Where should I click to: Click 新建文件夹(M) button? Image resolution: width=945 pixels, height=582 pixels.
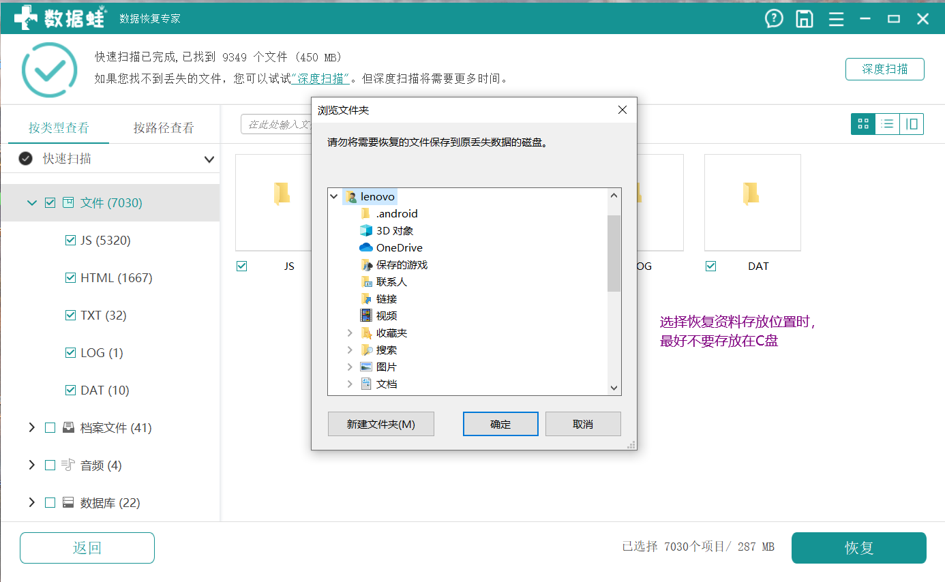pyautogui.click(x=380, y=424)
